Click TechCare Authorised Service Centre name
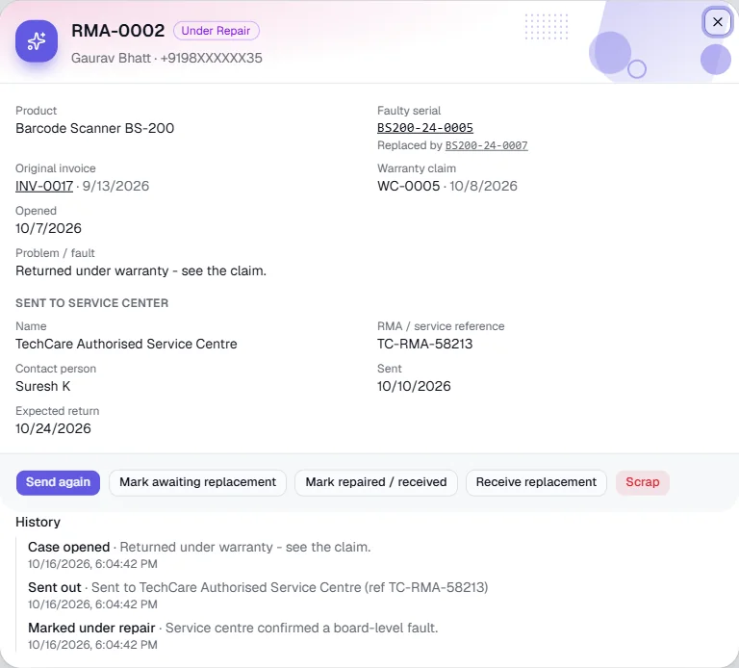This screenshot has height=668, width=739. (126, 344)
